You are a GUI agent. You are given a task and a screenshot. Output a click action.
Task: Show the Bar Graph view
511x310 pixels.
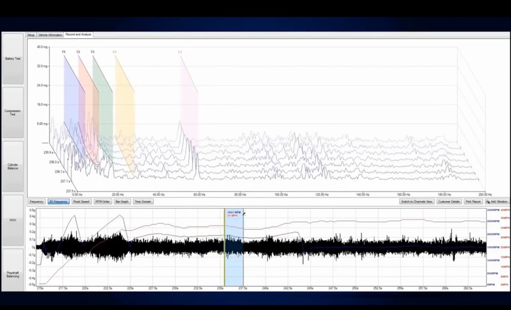pyautogui.click(x=122, y=202)
